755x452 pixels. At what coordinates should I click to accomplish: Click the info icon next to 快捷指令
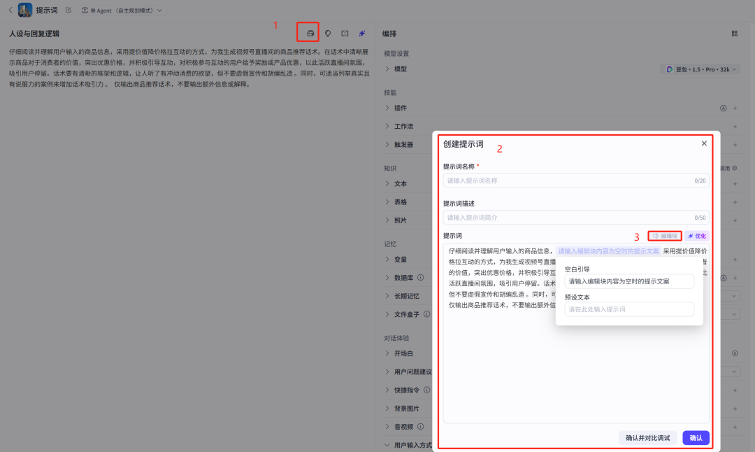coord(426,390)
